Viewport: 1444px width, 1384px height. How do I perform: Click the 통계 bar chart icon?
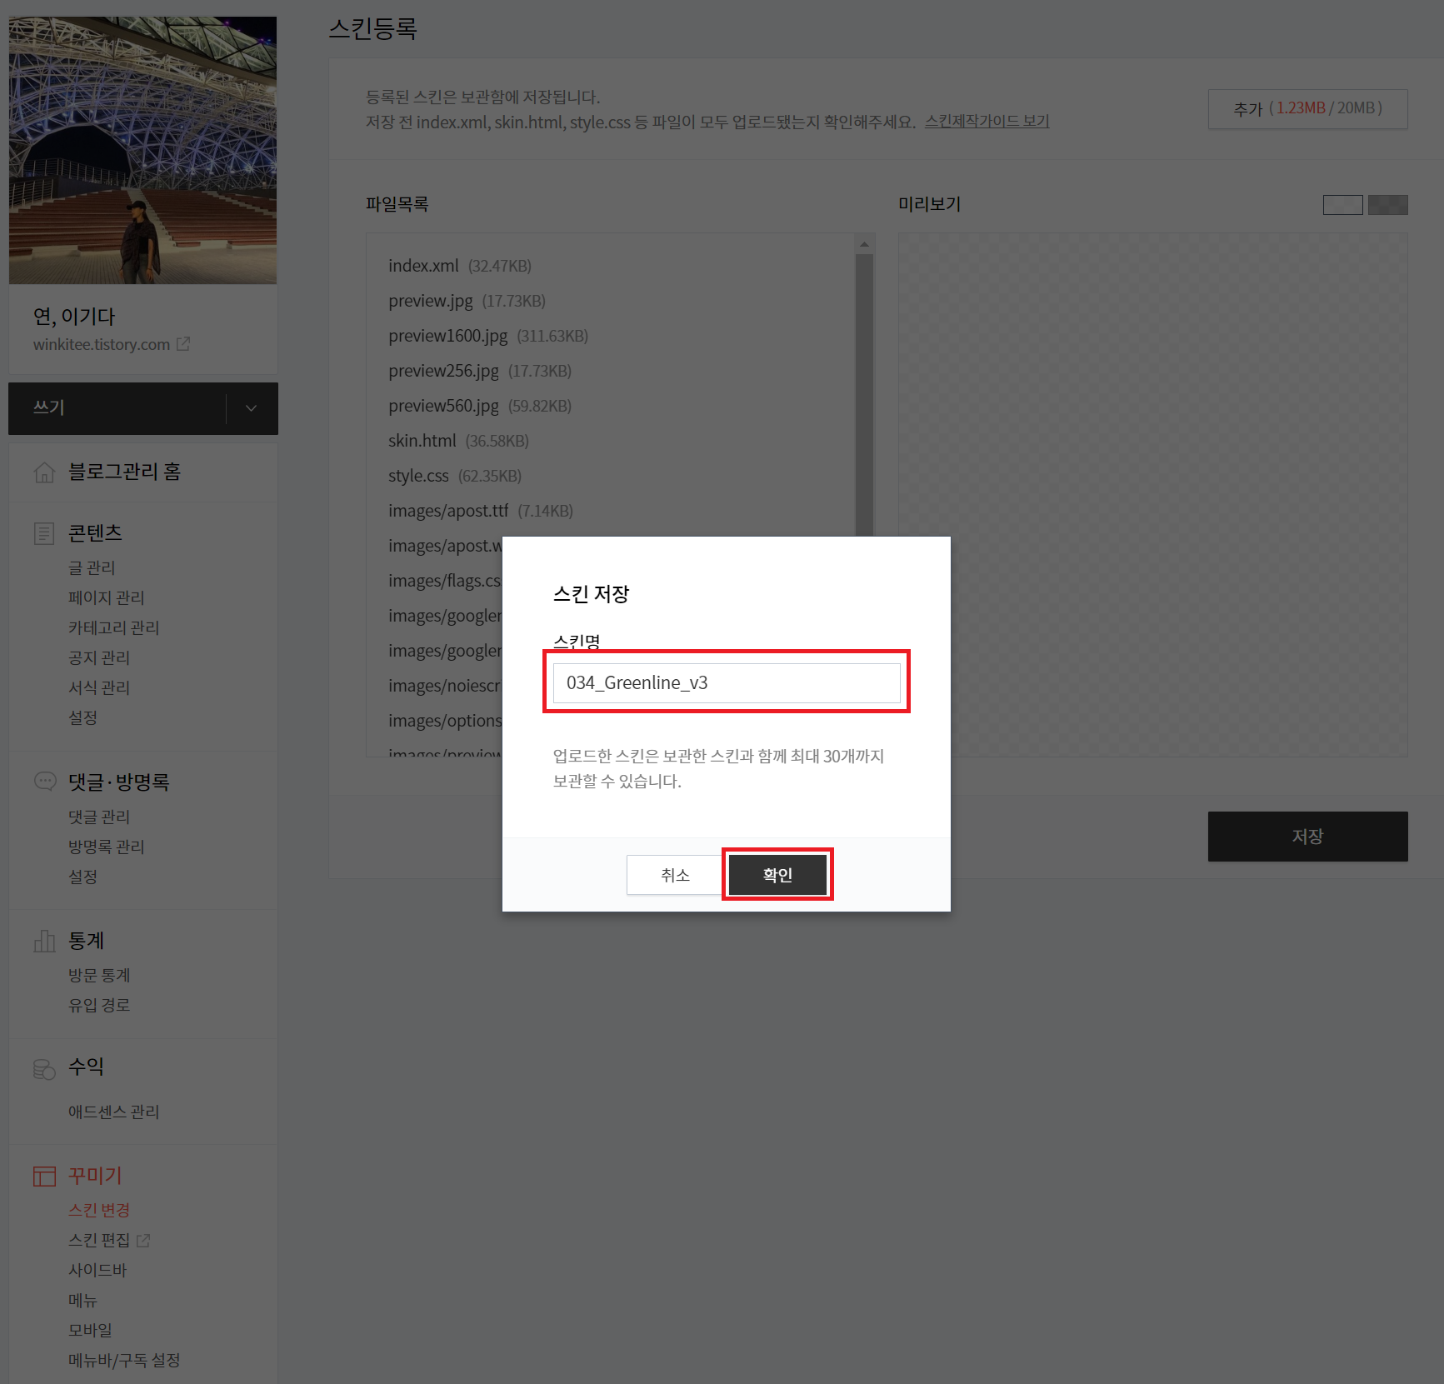click(44, 941)
